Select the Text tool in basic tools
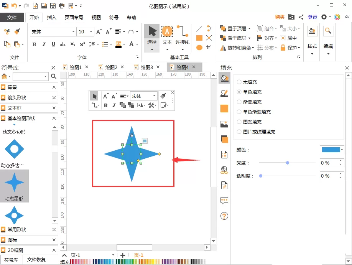 point(167,35)
